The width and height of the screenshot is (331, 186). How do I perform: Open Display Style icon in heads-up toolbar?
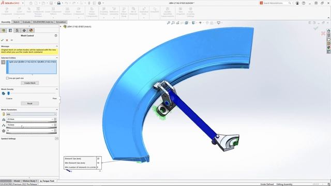coord(193,23)
